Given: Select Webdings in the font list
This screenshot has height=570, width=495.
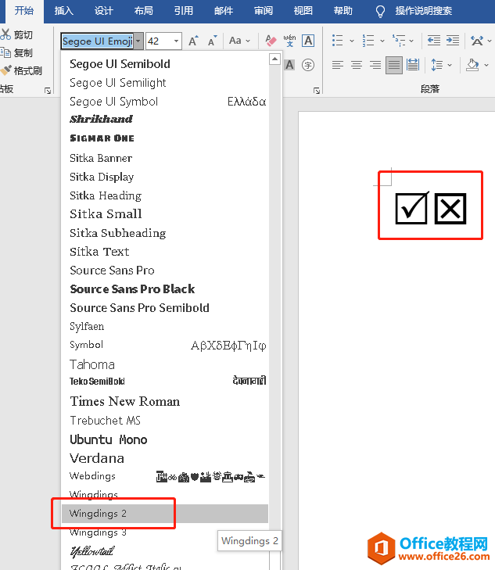Looking at the screenshot, I should pos(165,476).
